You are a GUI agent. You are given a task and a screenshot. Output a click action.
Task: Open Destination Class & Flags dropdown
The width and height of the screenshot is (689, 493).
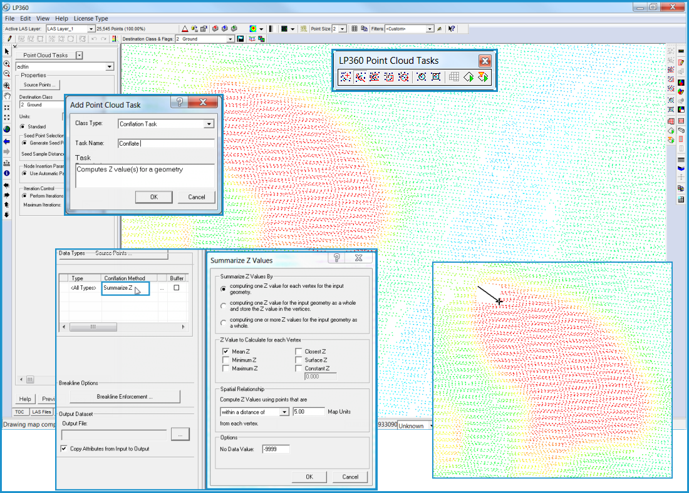(231, 39)
